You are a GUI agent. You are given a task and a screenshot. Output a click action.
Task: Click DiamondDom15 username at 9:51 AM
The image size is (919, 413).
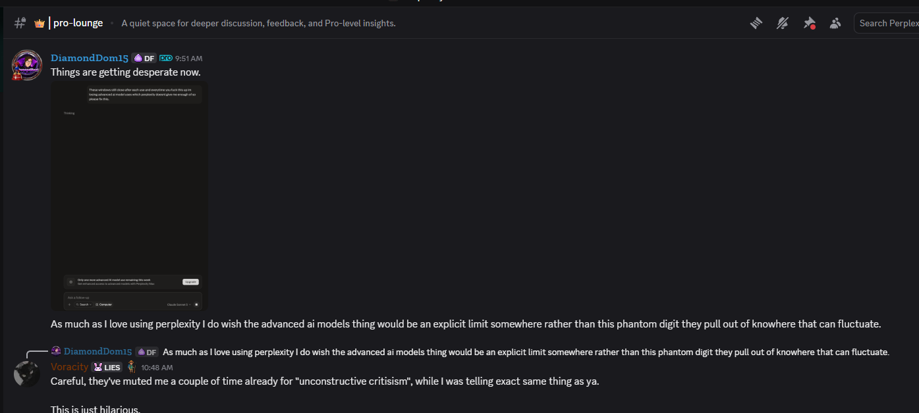click(x=90, y=58)
